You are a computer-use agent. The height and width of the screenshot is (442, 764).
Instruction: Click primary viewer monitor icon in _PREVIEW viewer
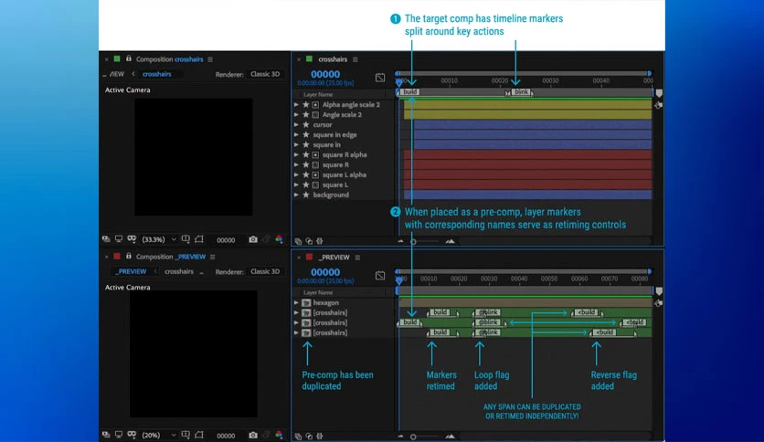click(x=119, y=435)
